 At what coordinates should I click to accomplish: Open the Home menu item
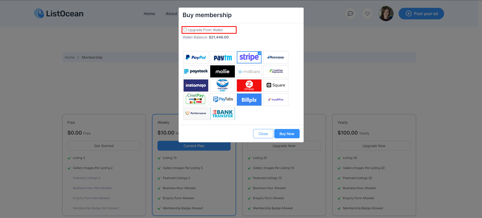(149, 14)
